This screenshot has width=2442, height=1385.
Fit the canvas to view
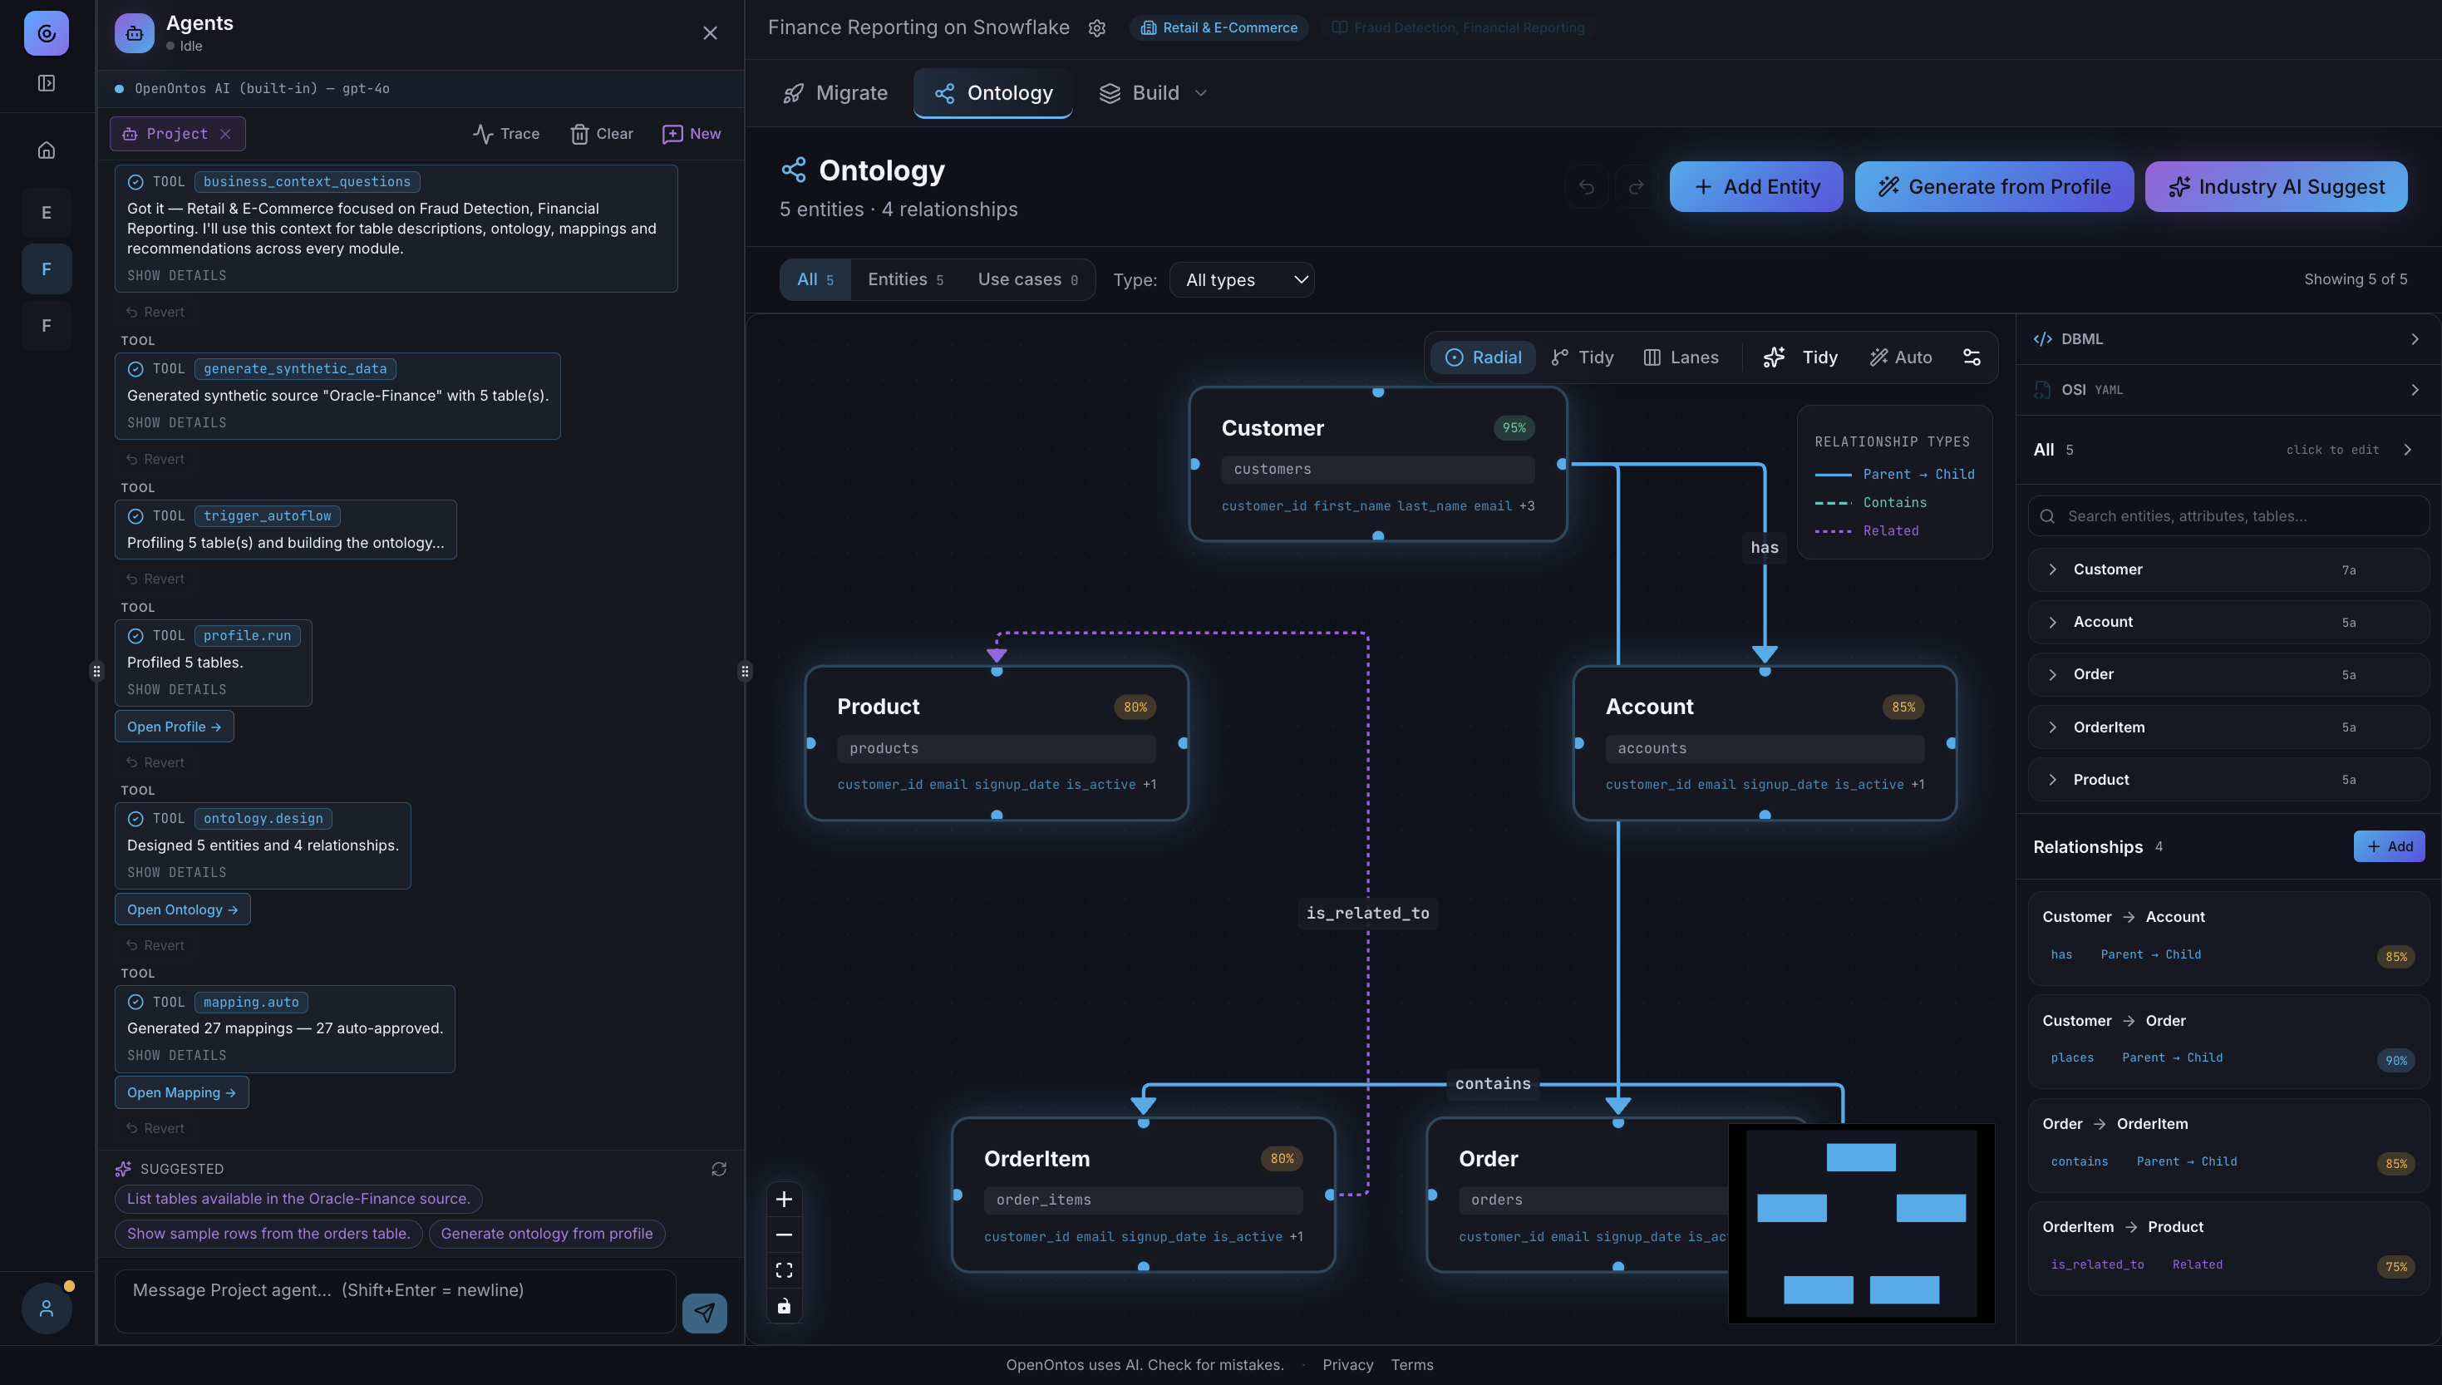[784, 1271]
